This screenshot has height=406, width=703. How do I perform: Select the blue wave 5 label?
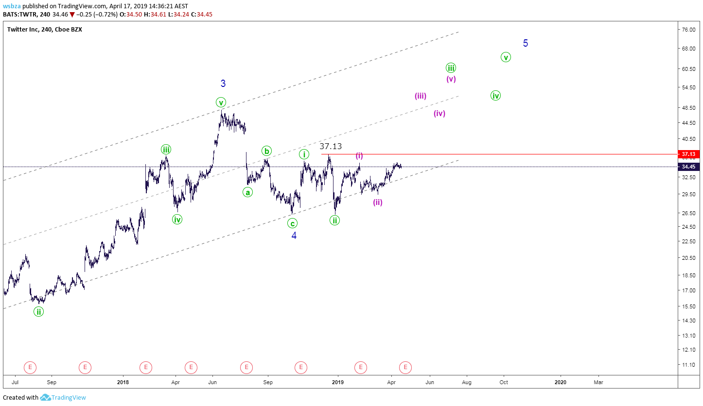pos(526,43)
